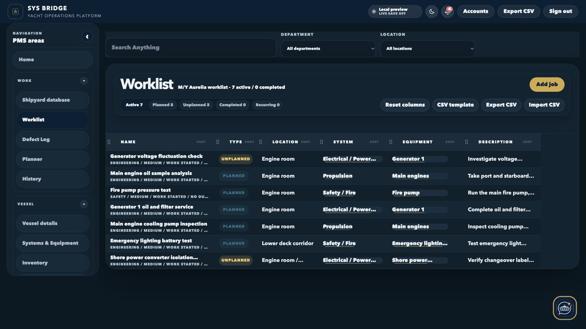Viewport: 586px width, 329px height.
Task: Switch to the Unplanned 2 tab
Action: pos(196,105)
